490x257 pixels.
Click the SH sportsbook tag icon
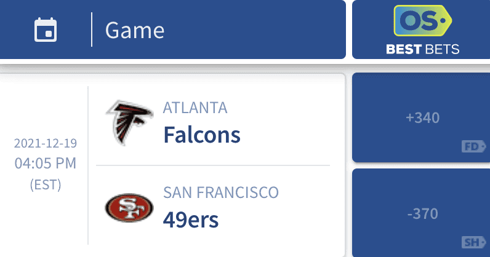(x=474, y=242)
